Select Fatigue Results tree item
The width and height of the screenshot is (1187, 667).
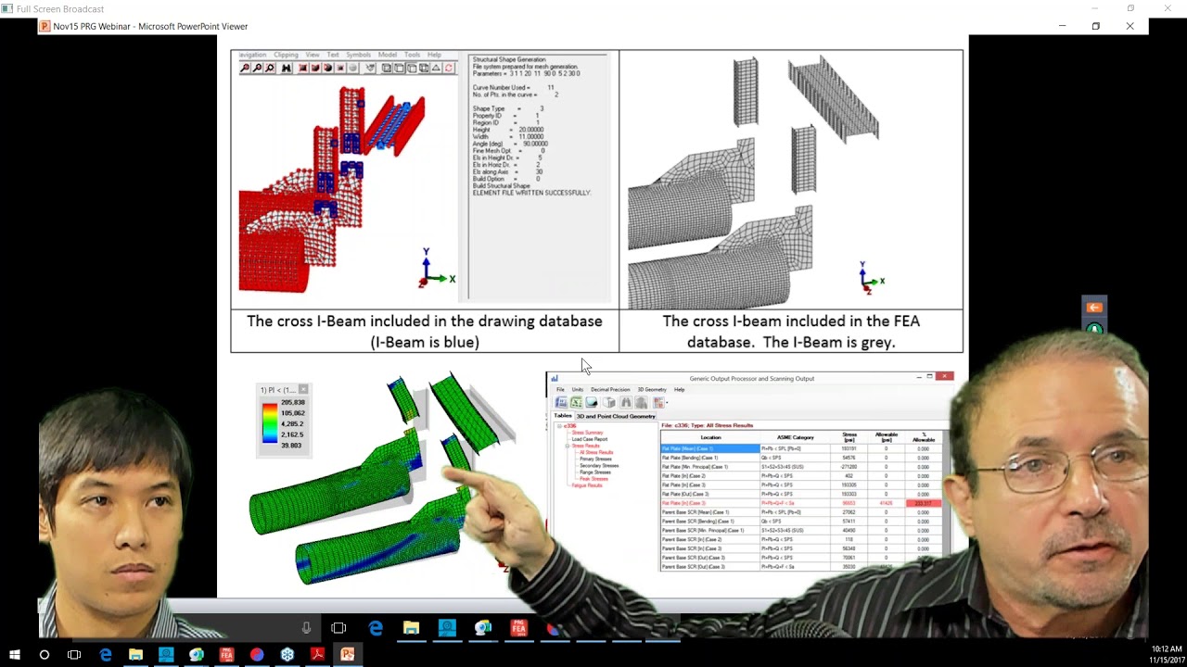(x=587, y=485)
